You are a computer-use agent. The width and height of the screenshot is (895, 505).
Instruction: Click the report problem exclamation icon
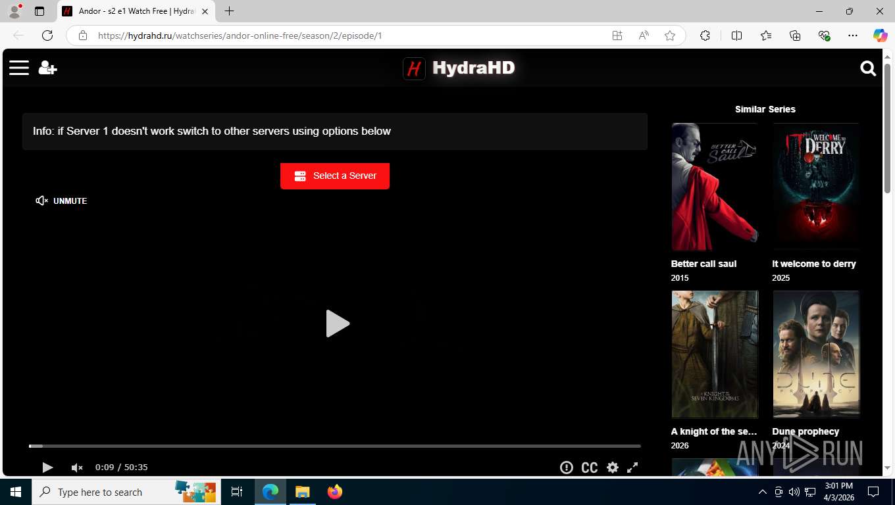pyautogui.click(x=566, y=468)
